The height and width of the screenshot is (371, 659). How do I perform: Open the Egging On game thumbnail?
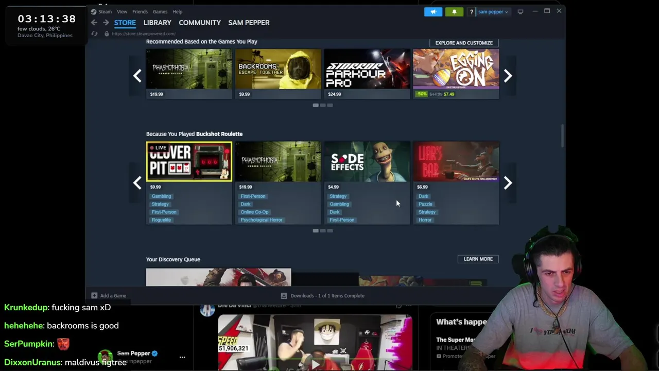click(456, 69)
